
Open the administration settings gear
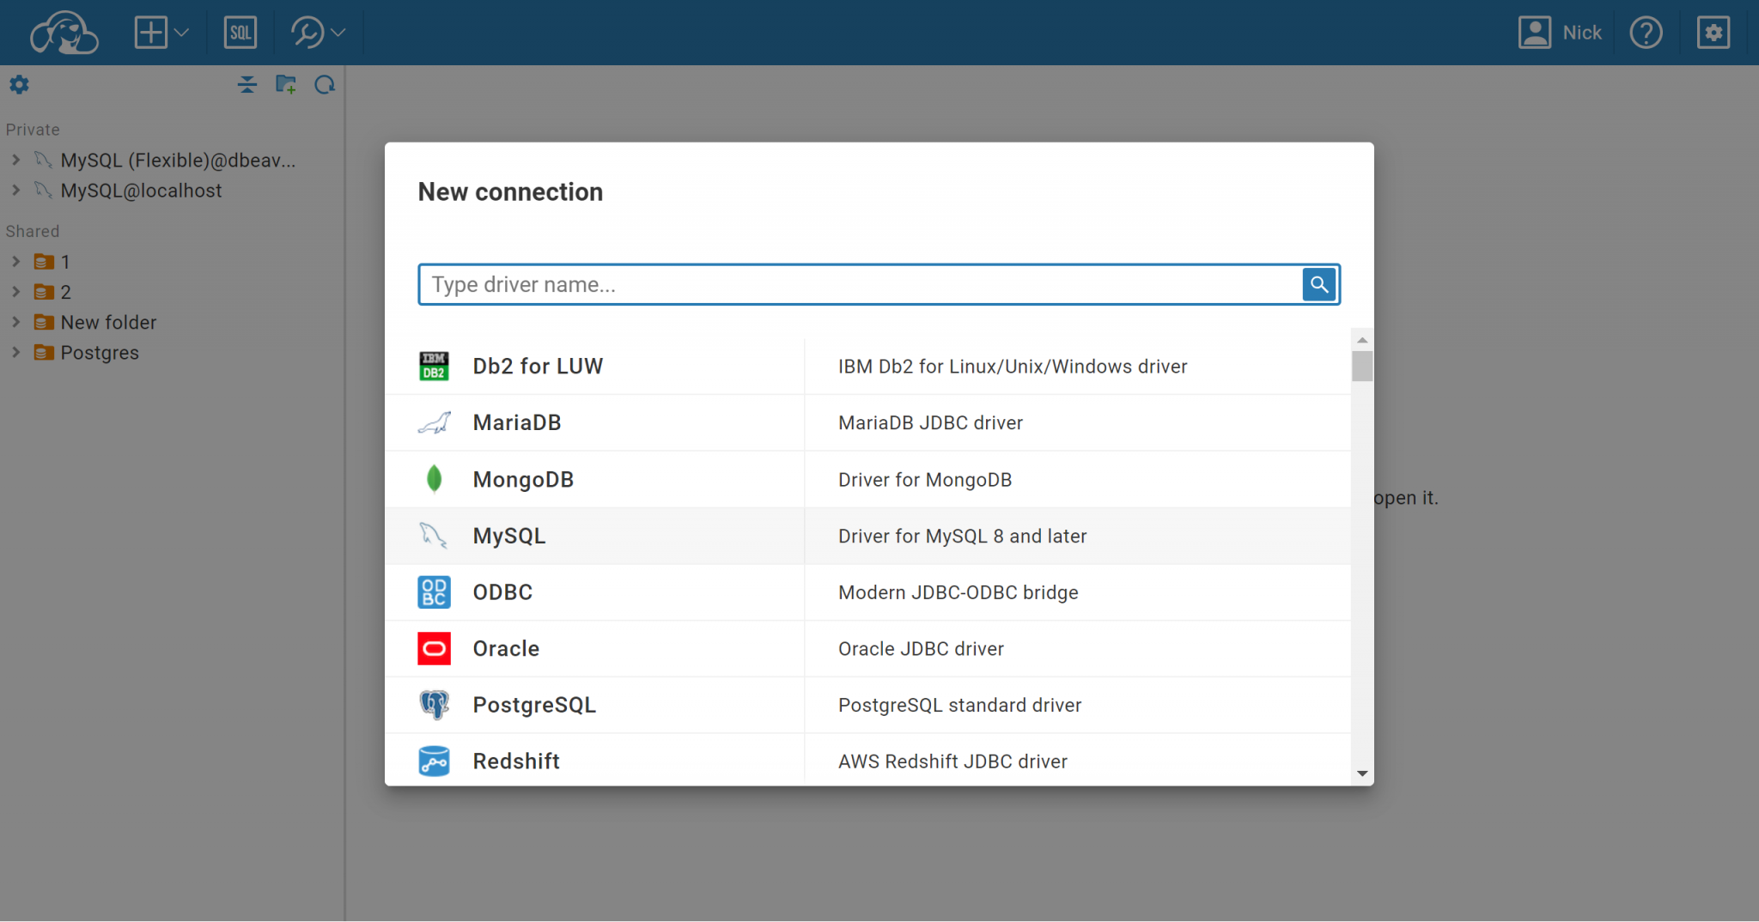[x=1712, y=32]
